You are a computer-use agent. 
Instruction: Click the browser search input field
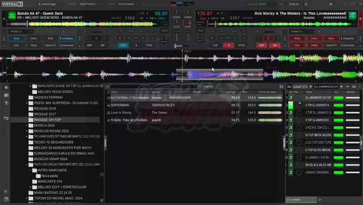[154, 87]
